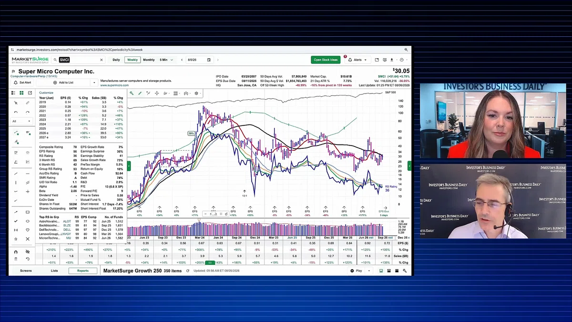Select the wrench tool in chart toolbar

tap(132, 93)
